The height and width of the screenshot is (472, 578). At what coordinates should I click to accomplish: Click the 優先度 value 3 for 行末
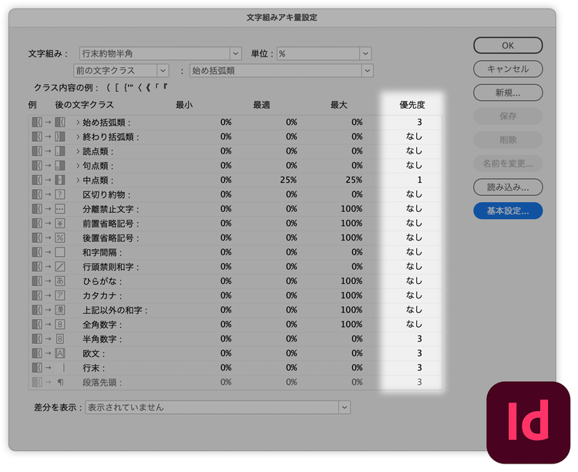(419, 368)
